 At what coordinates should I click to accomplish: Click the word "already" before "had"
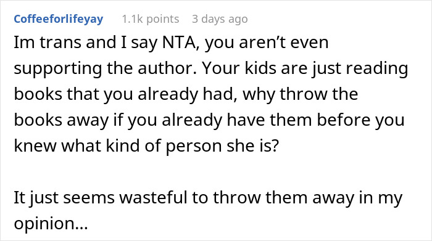[x=168, y=94]
